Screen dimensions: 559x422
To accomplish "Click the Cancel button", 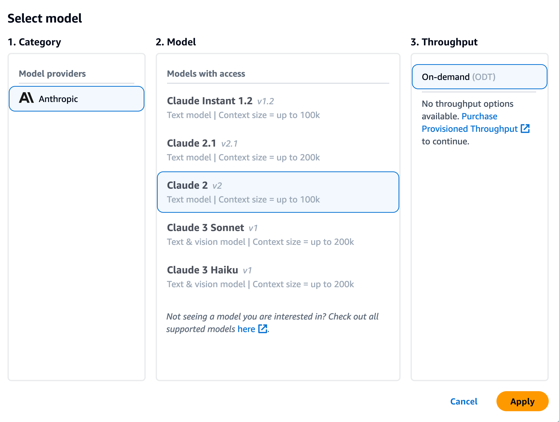I will (x=464, y=401).
